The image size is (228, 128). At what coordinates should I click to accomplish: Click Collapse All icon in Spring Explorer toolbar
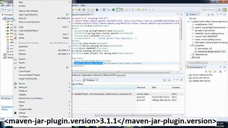(x=206, y=71)
